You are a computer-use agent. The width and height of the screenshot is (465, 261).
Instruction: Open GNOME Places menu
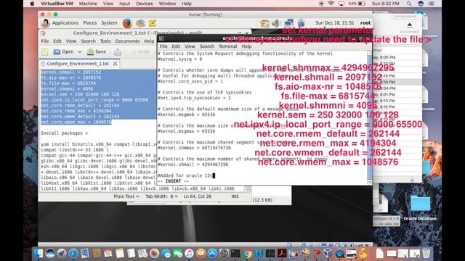pos(90,22)
